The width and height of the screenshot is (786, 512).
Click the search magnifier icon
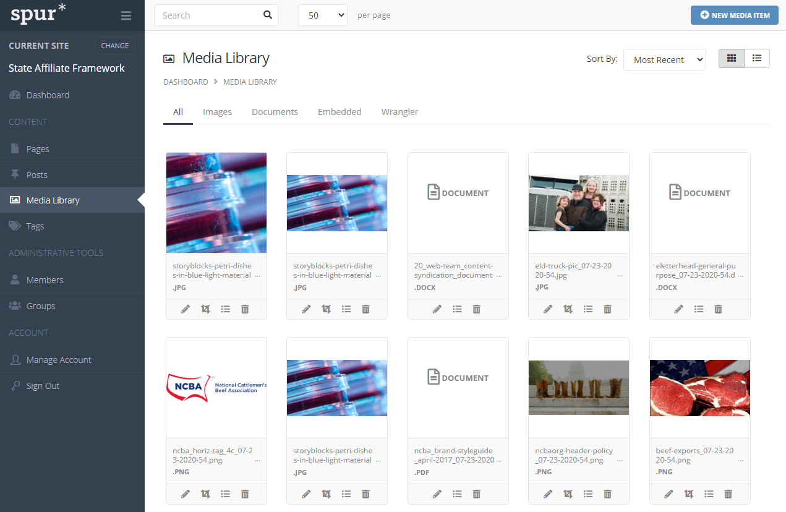pos(267,14)
